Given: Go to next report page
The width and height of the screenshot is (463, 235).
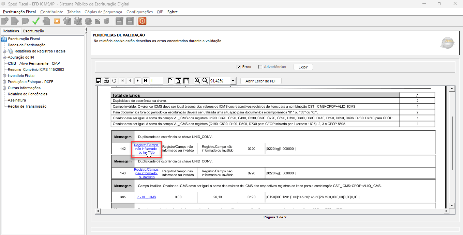Looking at the screenshot, I should click(137, 81).
